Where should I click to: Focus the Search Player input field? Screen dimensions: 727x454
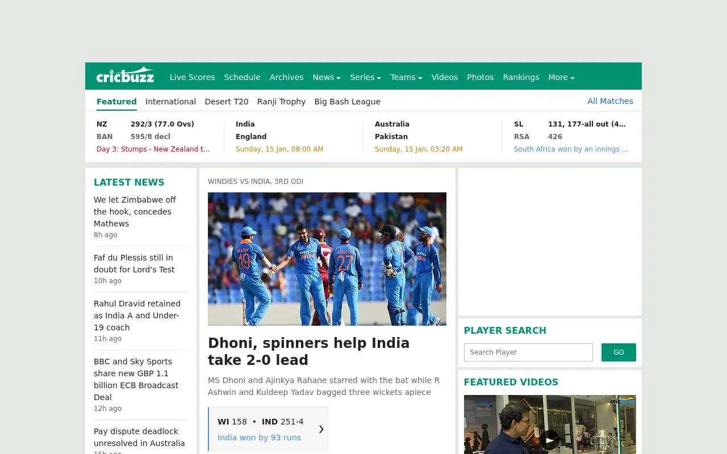528,352
